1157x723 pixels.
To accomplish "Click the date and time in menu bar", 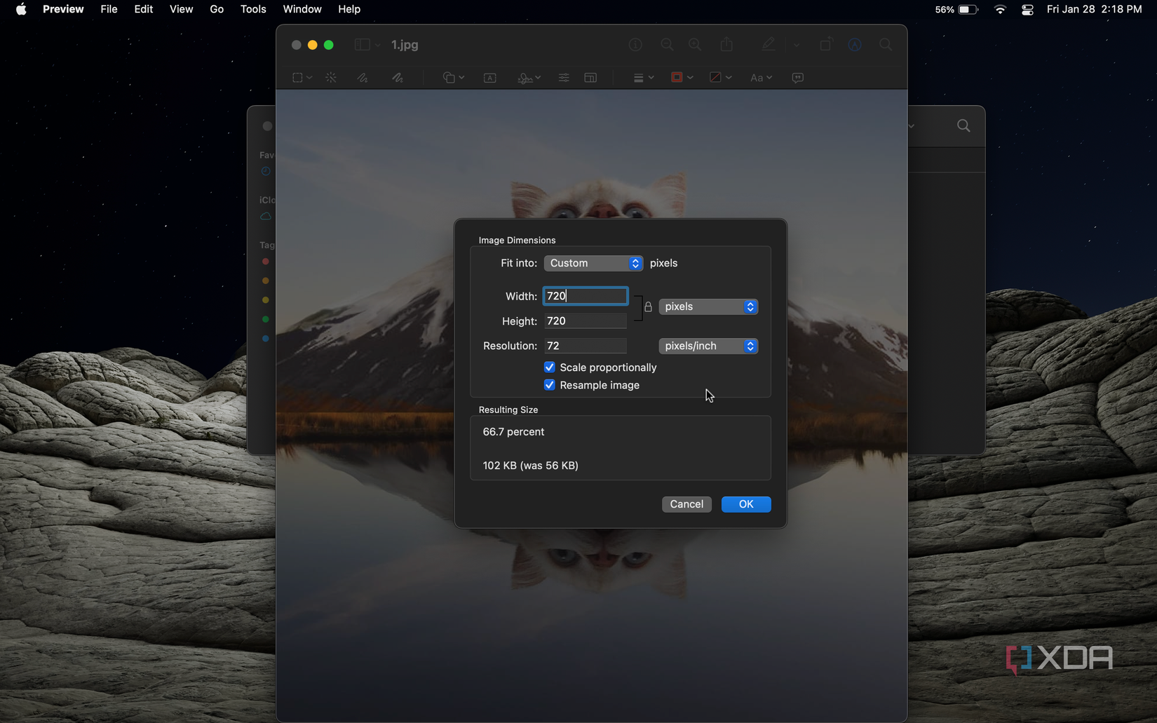I will coord(1094,9).
